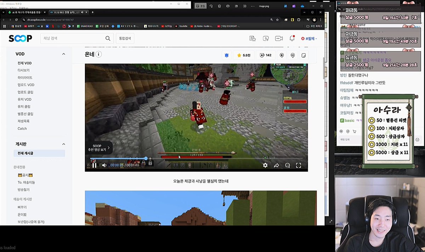The height and width of the screenshot is (252, 425).
Task: Click the page vertical scrollbar
Action: point(323,67)
